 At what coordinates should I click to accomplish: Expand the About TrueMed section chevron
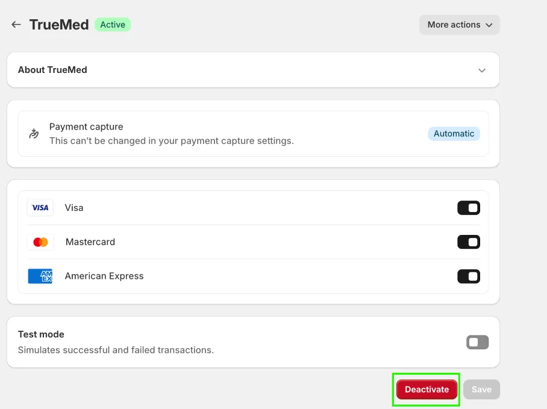tap(482, 70)
